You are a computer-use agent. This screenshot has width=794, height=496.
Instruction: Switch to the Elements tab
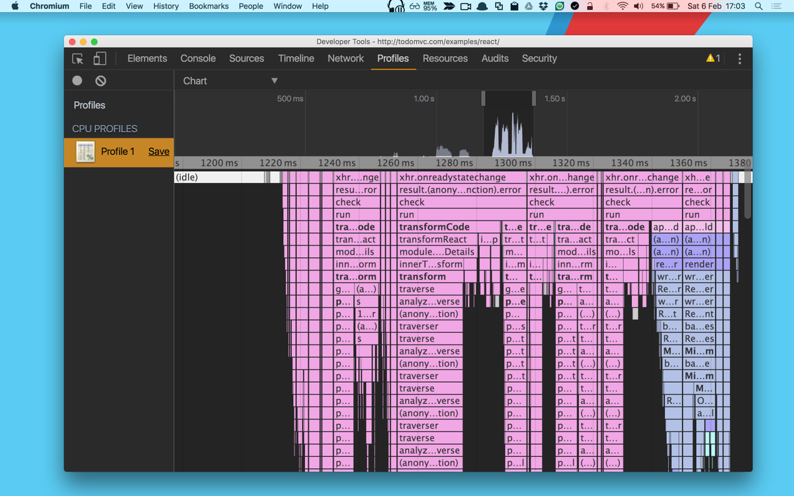tap(147, 58)
